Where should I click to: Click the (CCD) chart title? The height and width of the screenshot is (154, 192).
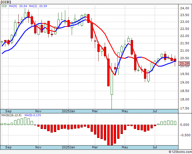pos(6,2)
